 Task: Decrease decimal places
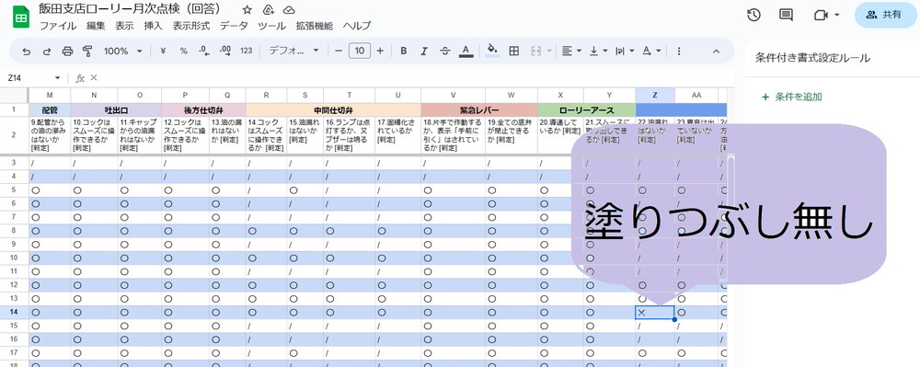tap(204, 51)
